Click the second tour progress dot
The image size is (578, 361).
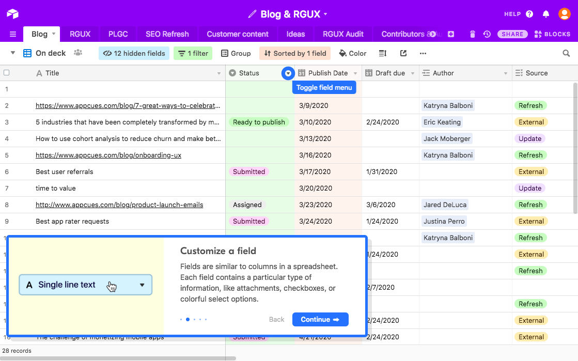(188, 319)
